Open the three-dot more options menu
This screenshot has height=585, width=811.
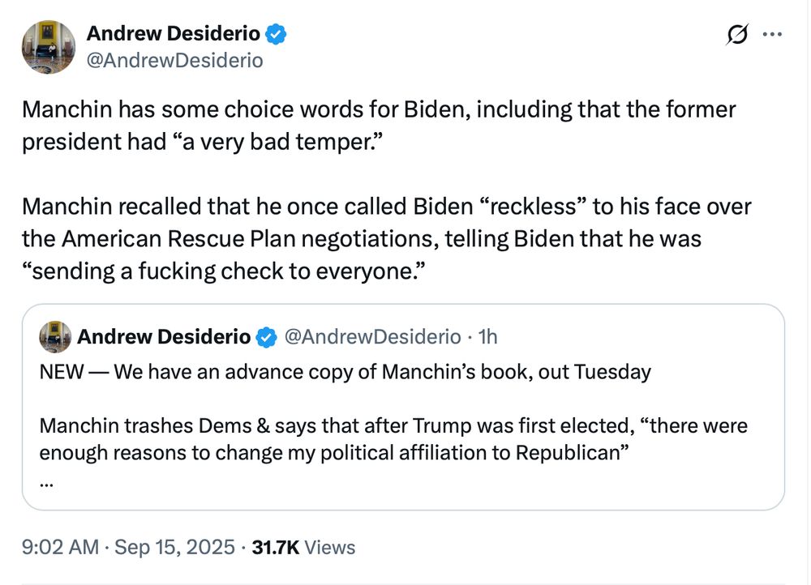(773, 35)
